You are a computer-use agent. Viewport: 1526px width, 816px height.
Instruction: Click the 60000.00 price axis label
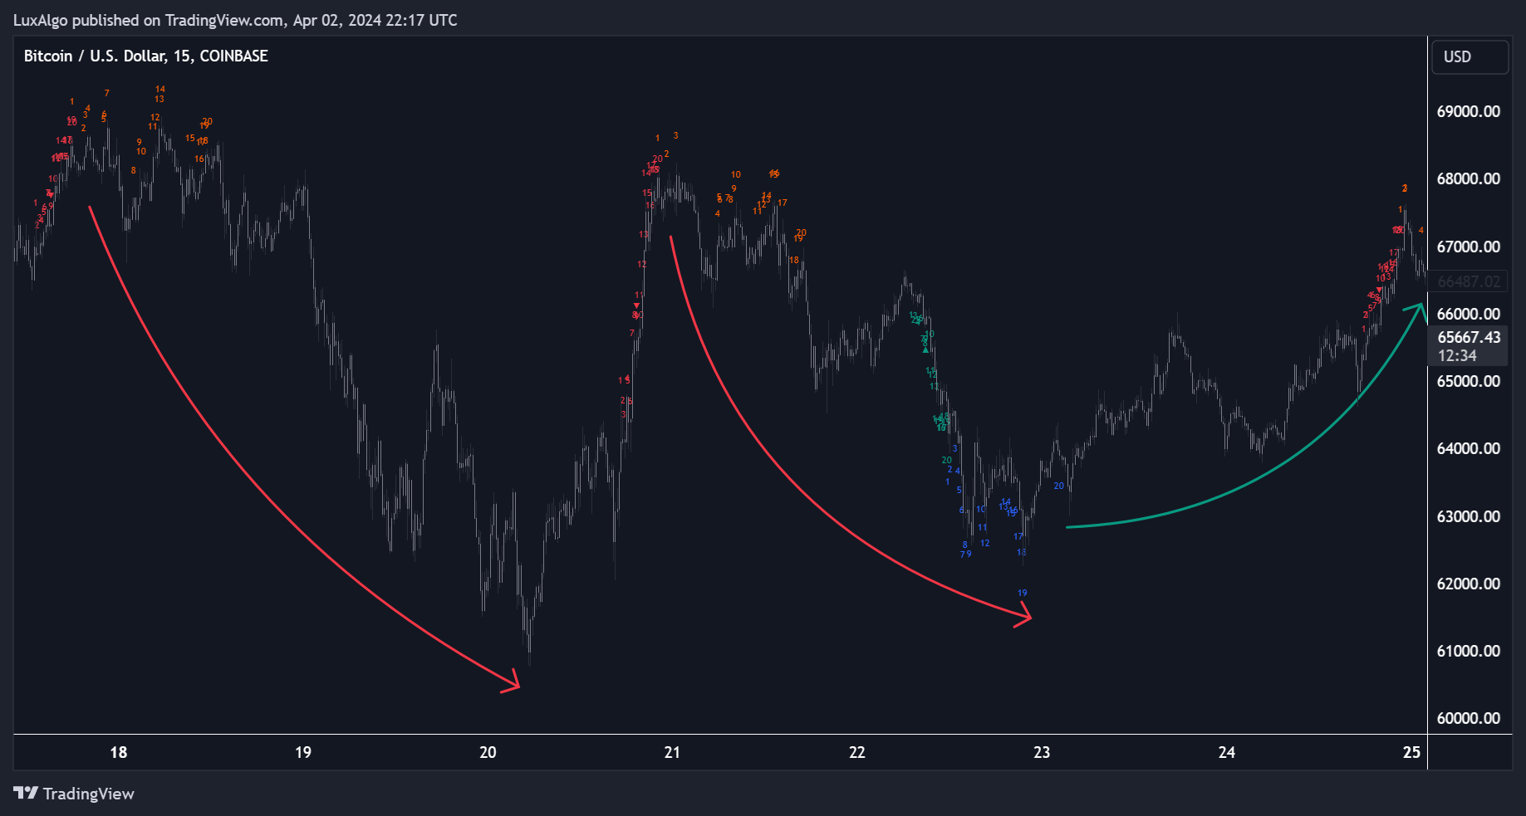(1469, 718)
